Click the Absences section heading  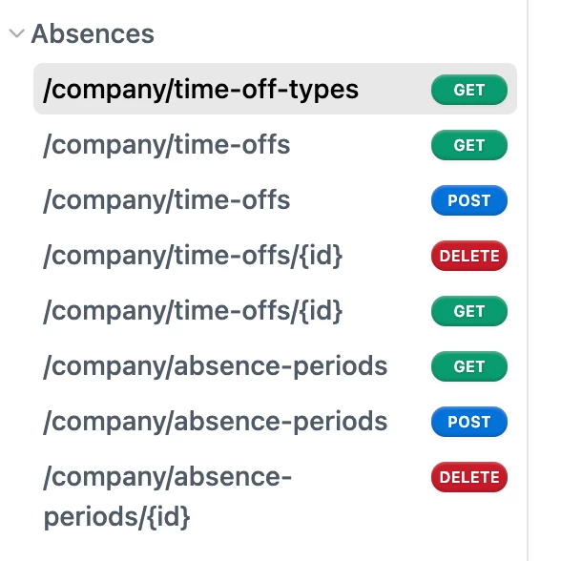click(x=93, y=33)
